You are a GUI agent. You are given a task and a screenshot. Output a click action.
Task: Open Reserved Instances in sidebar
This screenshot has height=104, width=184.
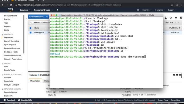click(x=12, y=48)
